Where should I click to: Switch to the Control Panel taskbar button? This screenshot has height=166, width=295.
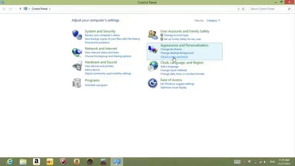tap(117, 162)
